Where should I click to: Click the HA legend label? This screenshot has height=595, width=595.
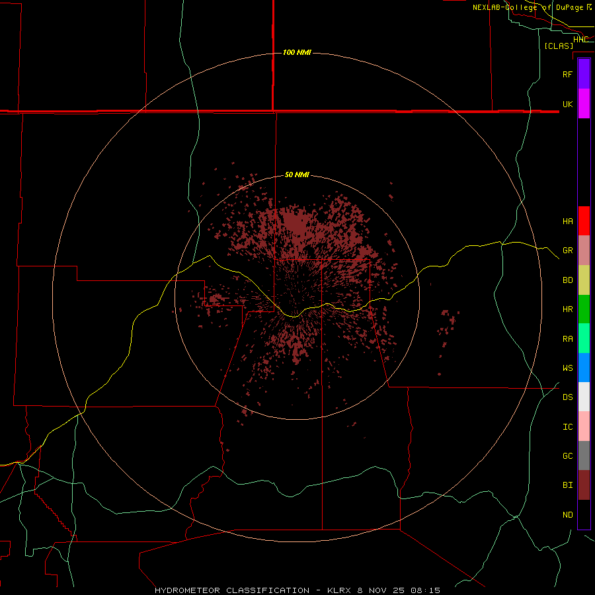point(567,221)
